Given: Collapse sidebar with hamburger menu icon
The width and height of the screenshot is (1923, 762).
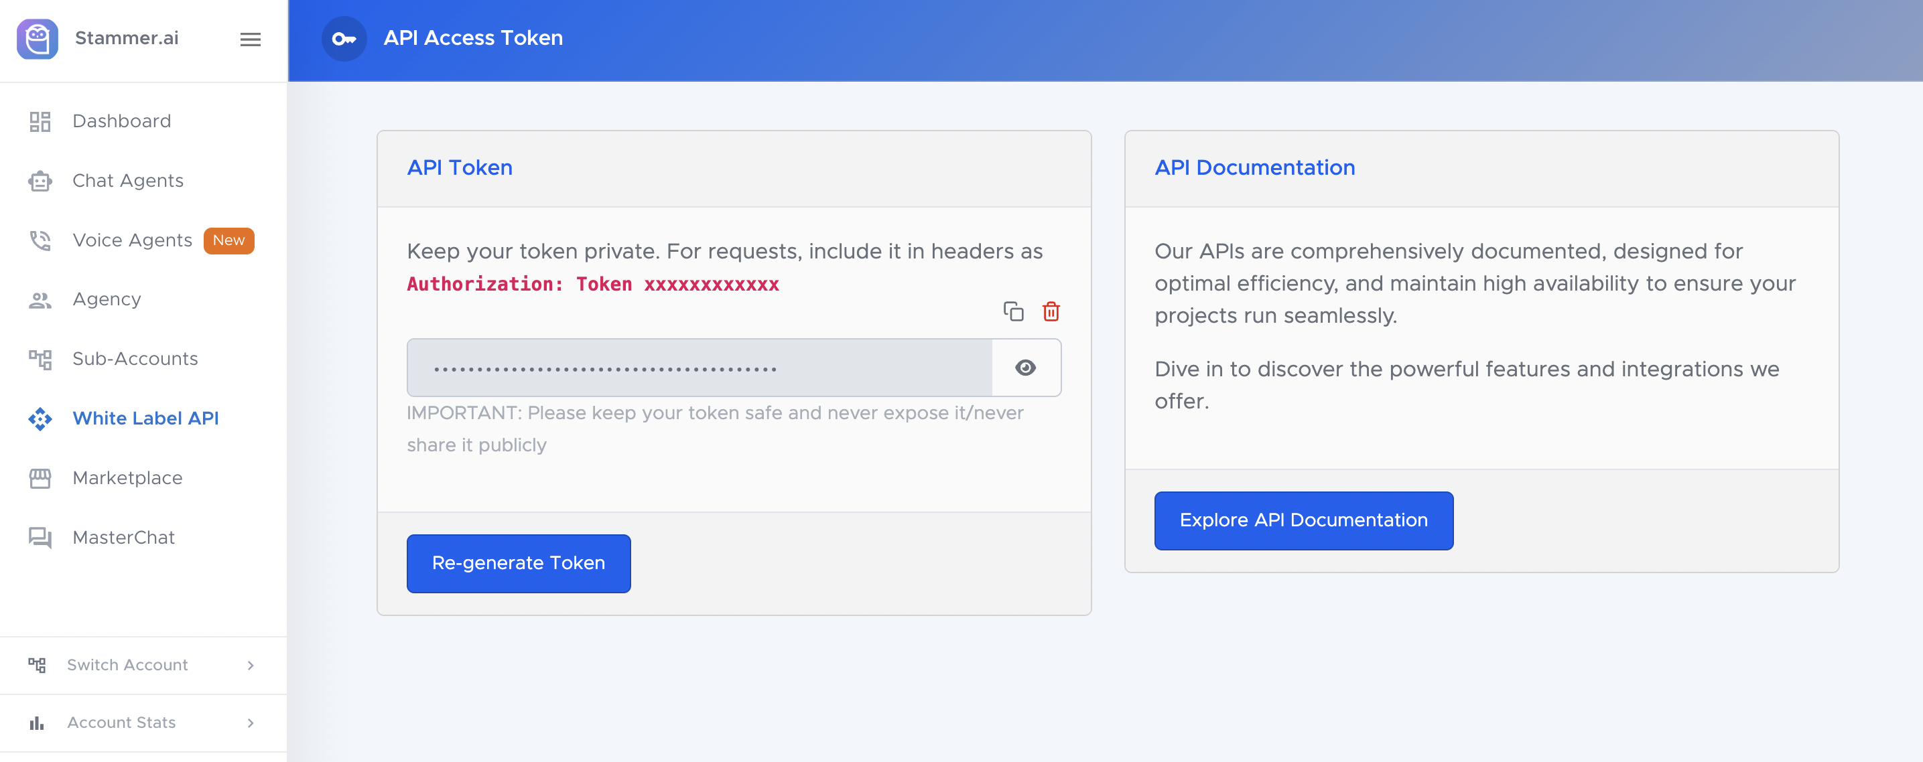Looking at the screenshot, I should pos(250,39).
